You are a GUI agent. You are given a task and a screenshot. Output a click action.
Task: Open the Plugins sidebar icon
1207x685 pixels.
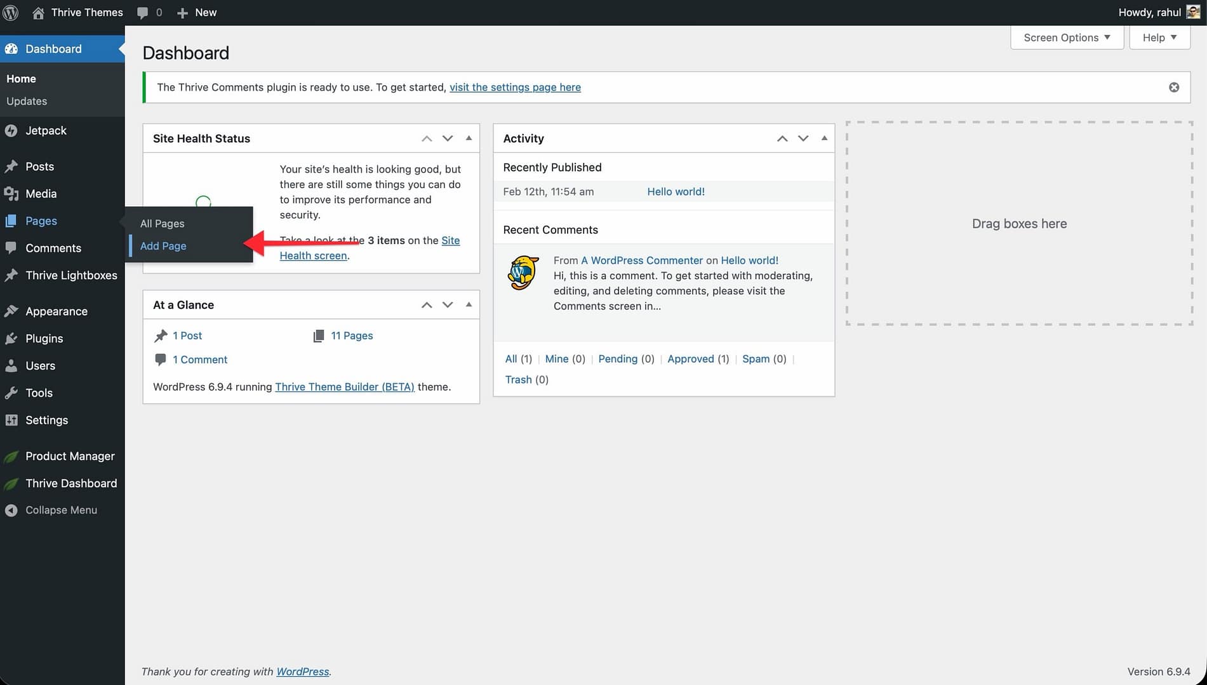point(11,339)
